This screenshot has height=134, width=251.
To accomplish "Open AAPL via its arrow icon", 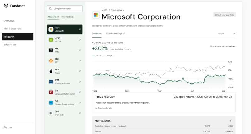I will click(80, 71).
